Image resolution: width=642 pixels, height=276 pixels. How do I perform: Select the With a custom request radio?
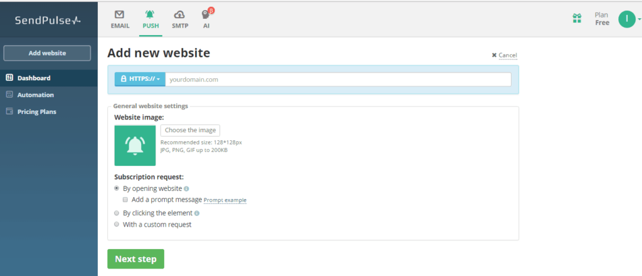point(117,224)
